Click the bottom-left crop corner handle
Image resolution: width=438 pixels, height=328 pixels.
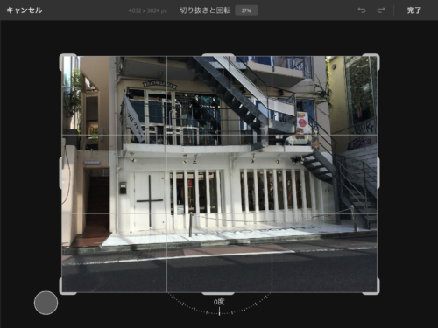67,286
